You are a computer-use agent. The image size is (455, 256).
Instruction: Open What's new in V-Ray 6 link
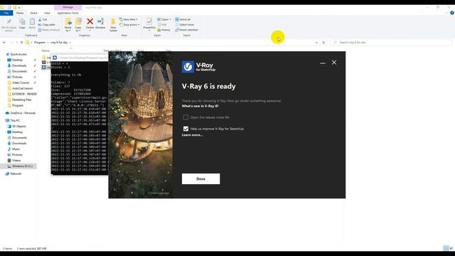(200, 106)
